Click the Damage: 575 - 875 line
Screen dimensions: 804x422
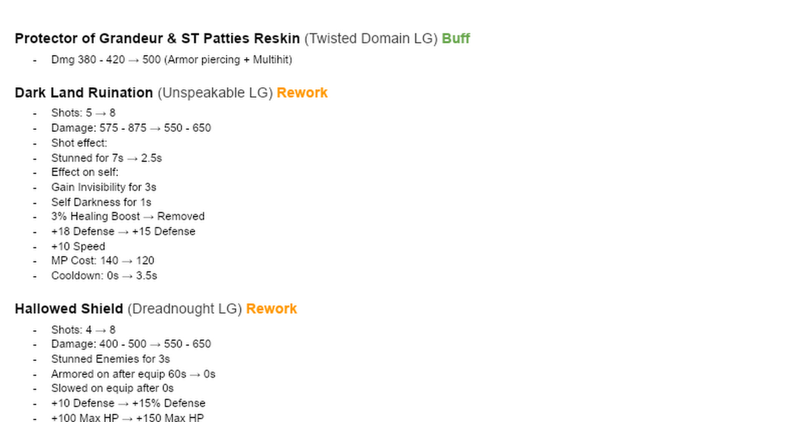pyautogui.click(x=131, y=127)
